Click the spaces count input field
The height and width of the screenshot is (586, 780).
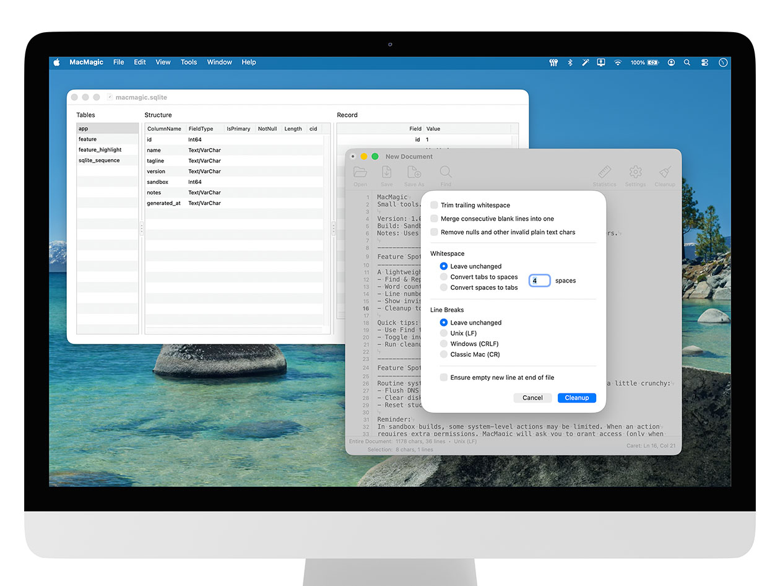pos(539,280)
